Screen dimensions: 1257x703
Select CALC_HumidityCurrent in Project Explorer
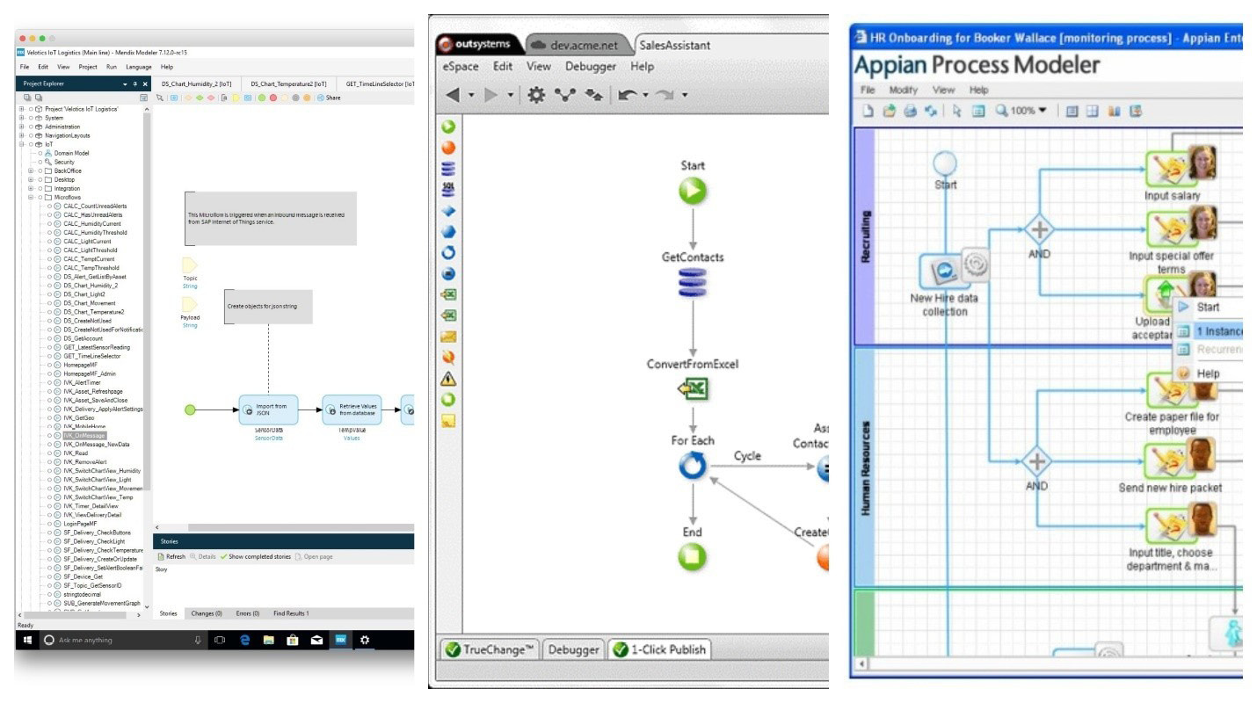point(91,224)
